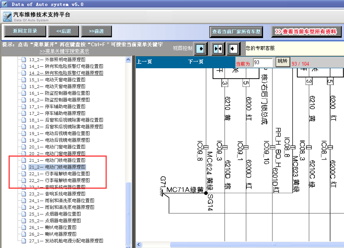This screenshot has width=344, height=248.
Task: Open 18_2 后窗和后视镜除雾电器原理图
Action: (x=66, y=127)
